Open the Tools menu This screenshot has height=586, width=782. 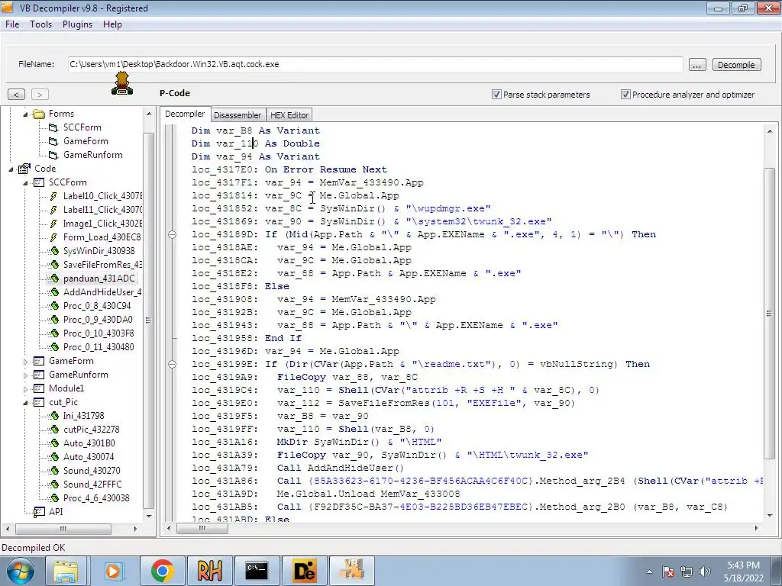41,24
